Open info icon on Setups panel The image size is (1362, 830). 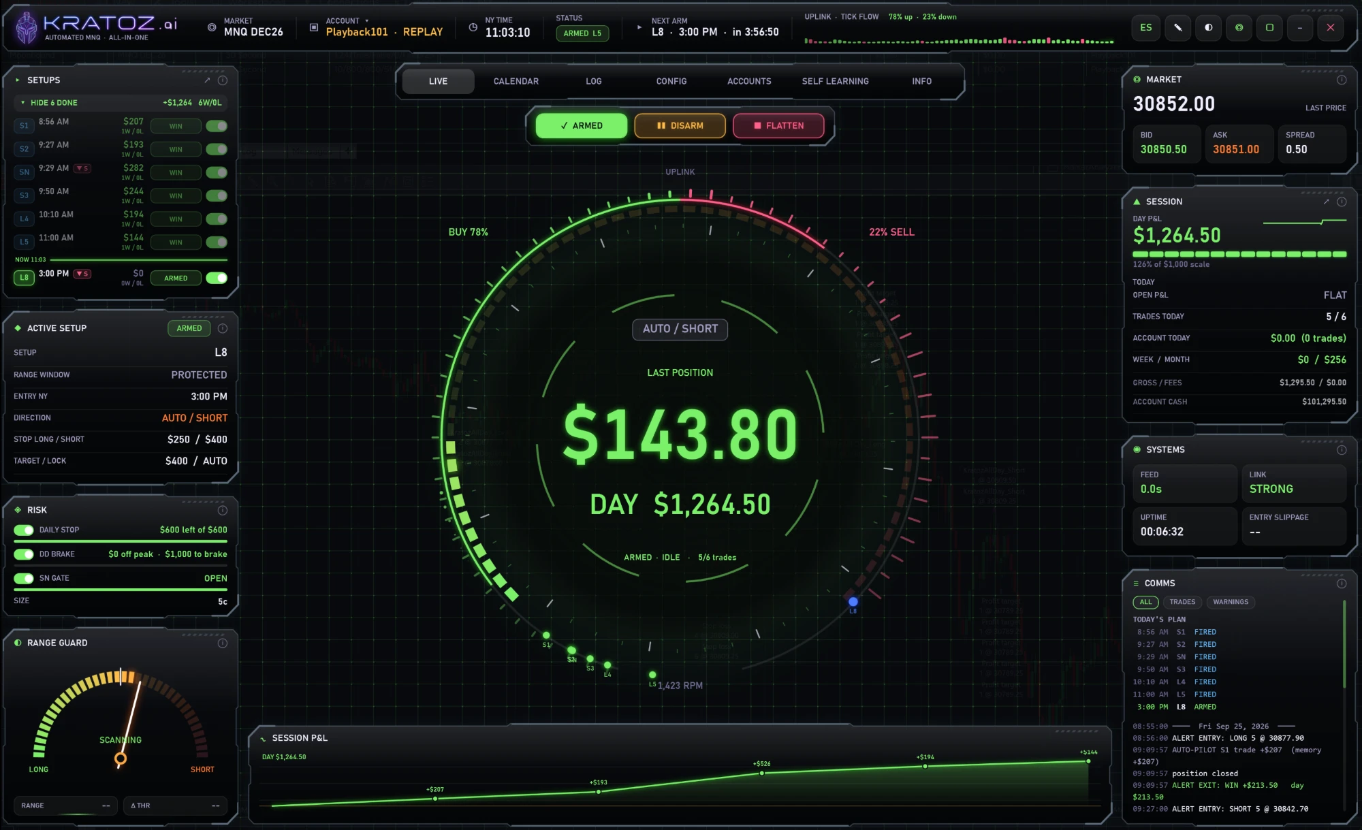coord(223,80)
